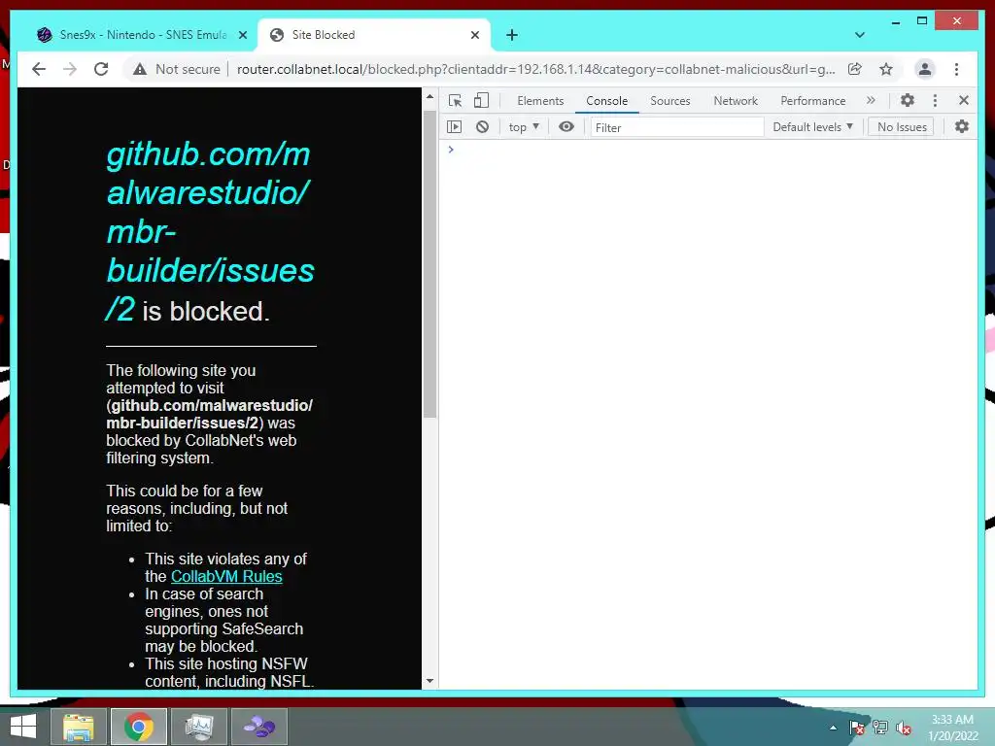Viewport: 995px width, 746px height.
Task: Click the forward navigation arrow
Action: point(70,69)
